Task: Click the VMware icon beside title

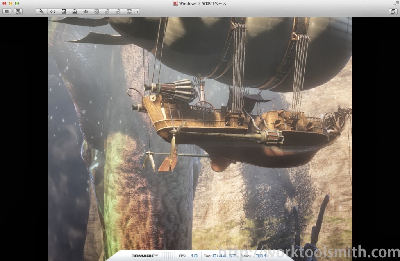Action: click(x=175, y=3)
